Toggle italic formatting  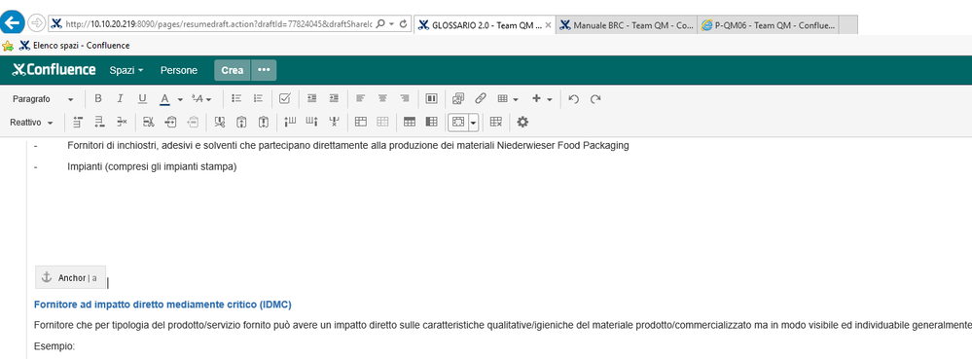[121, 98]
